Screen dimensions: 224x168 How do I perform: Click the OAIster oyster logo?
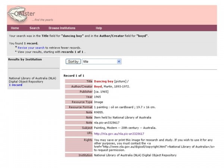[21, 14]
